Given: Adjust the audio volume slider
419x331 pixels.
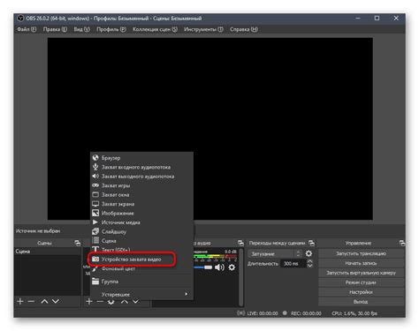Looking at the screenshot, I should click(202, 267).
